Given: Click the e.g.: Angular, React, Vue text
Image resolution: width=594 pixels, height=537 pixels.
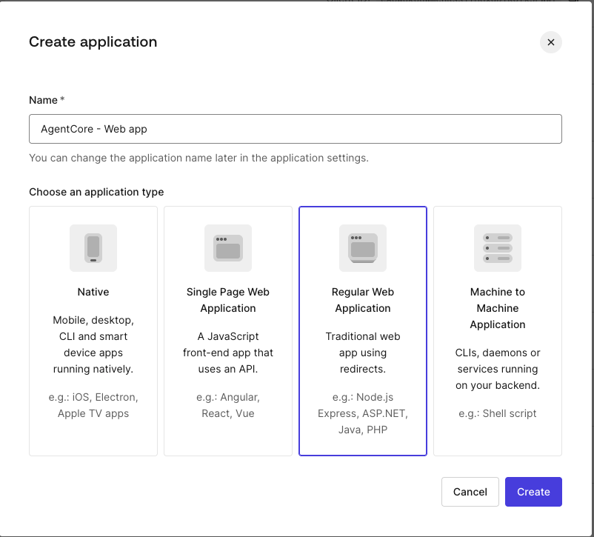Looking at the screenshot, I should (227, 405).
